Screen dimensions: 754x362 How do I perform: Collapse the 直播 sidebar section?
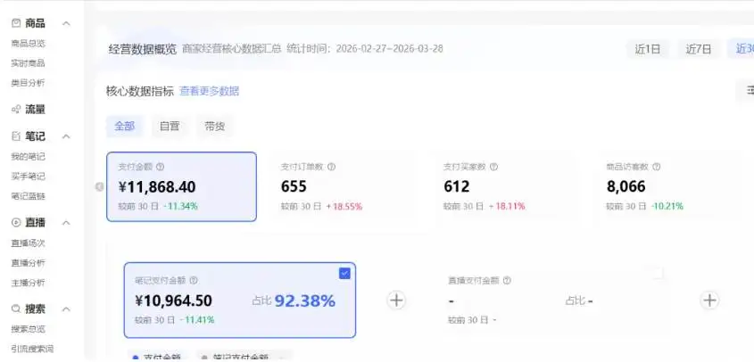click(66, 223)
